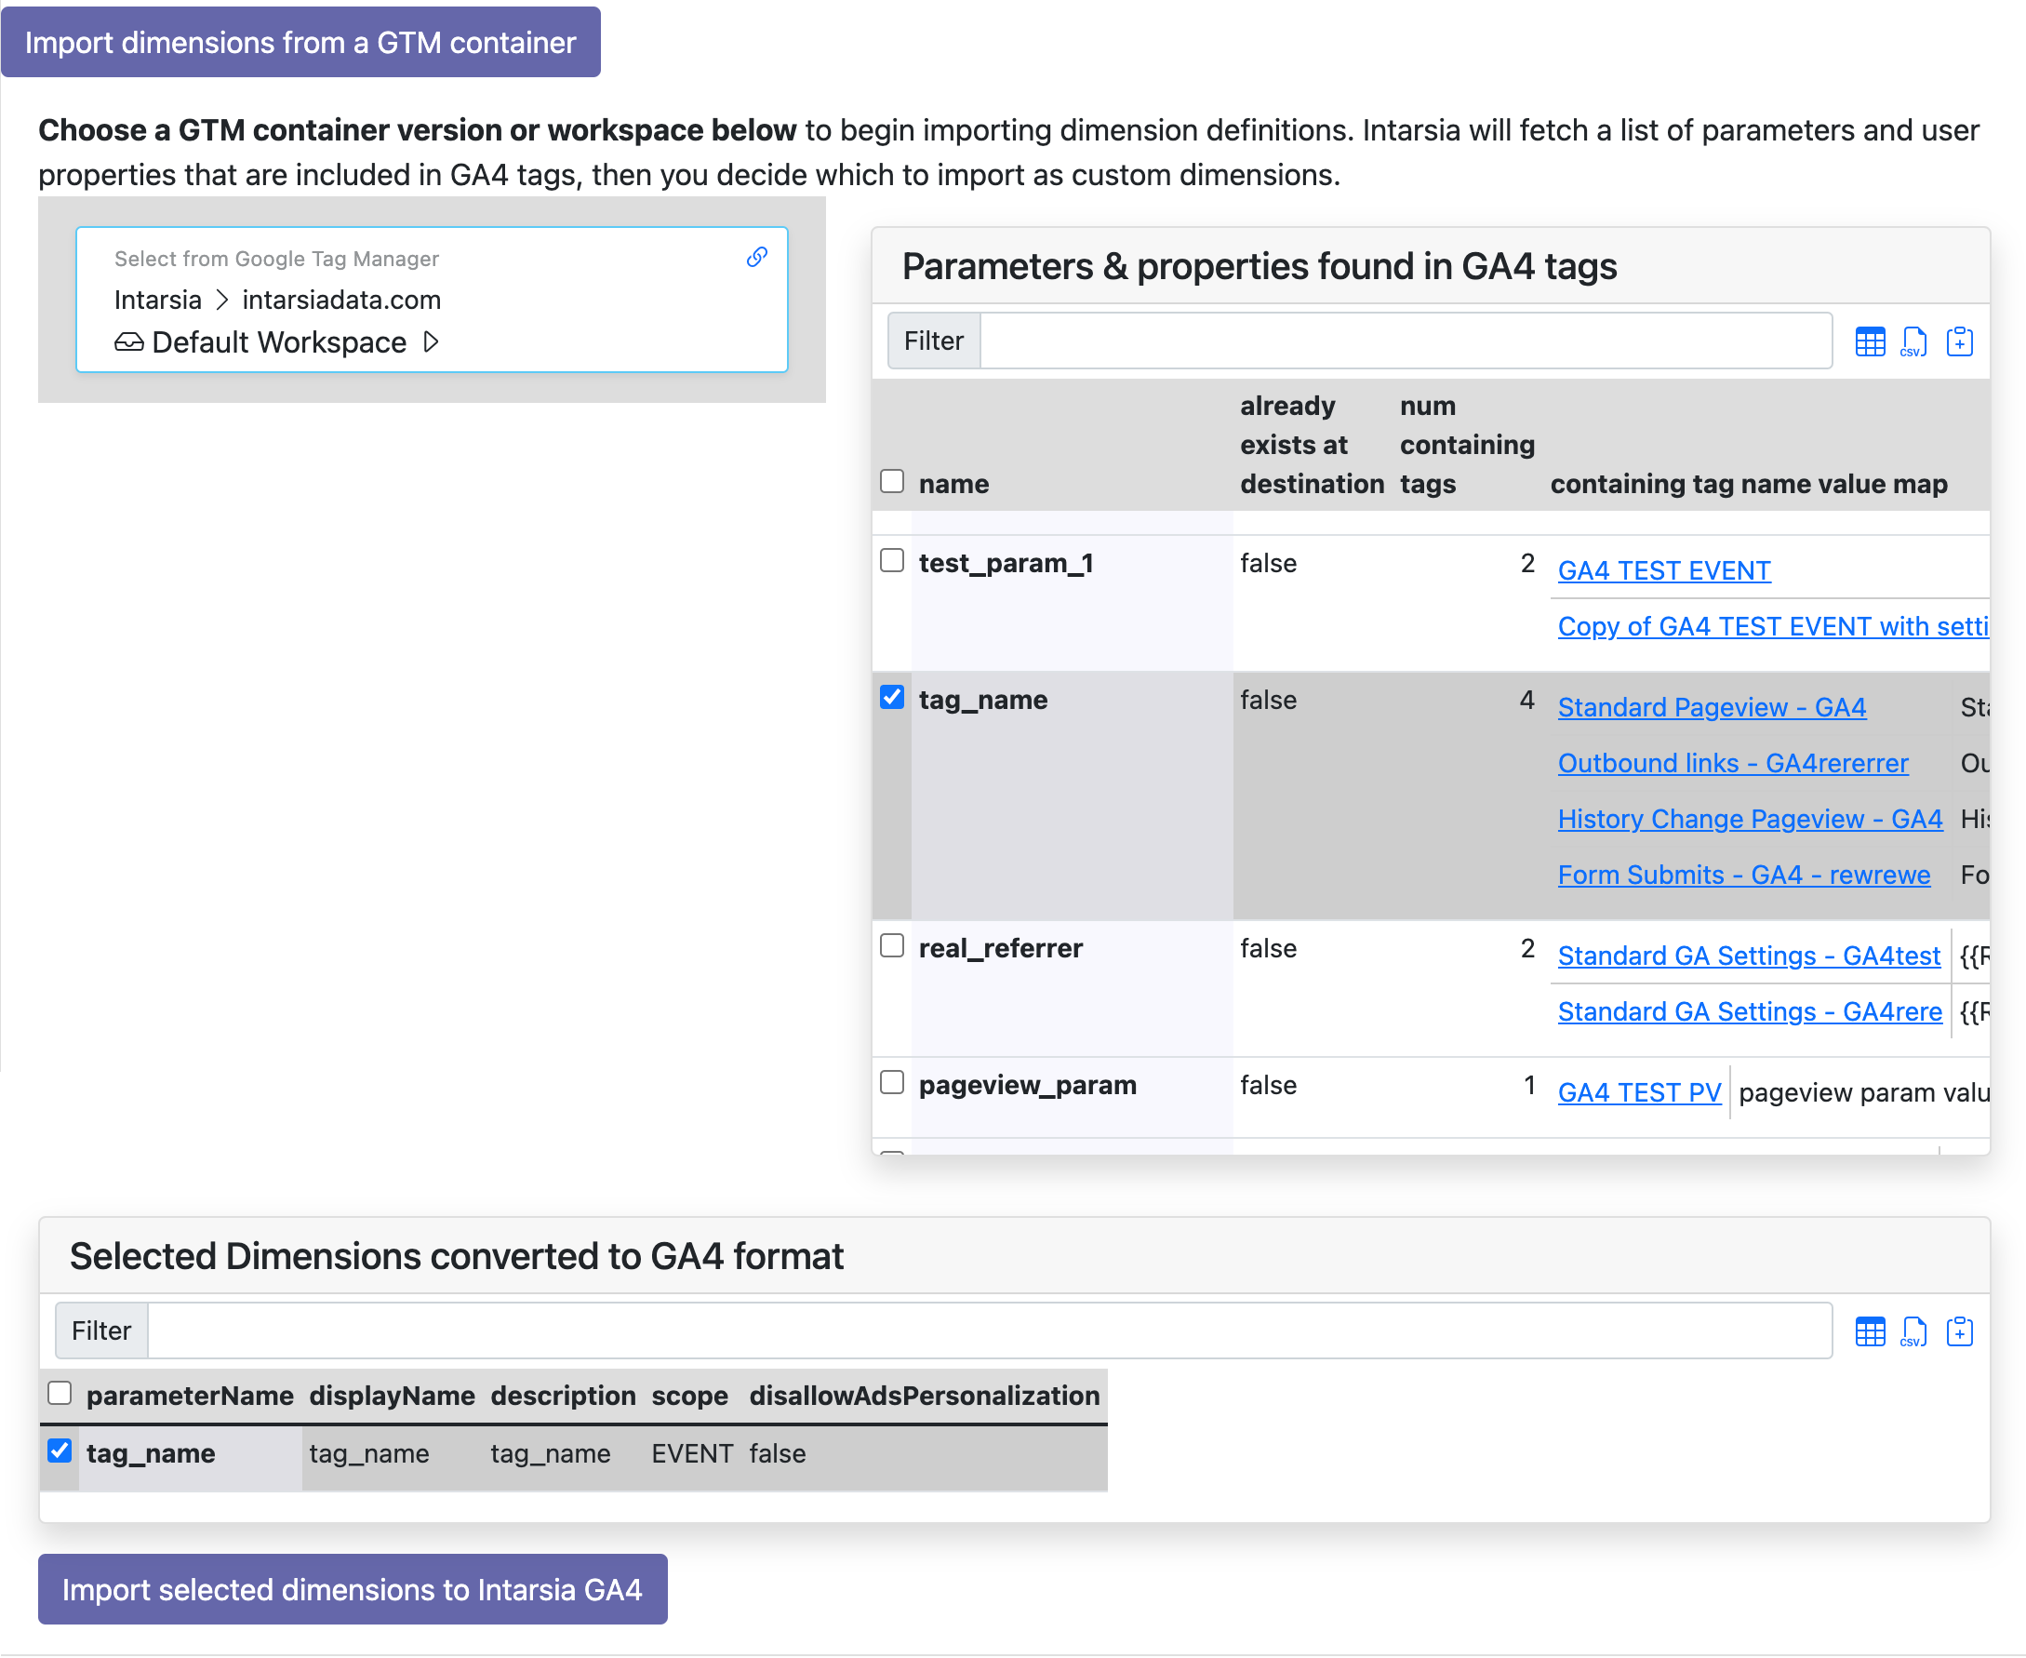
Task: Check the test_param_1 parameter row
Action: point(892,561)
